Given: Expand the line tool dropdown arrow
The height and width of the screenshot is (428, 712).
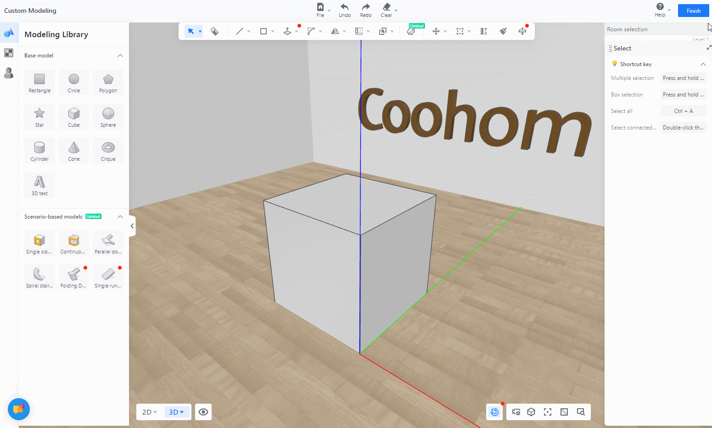Looking at the screenshot, I should coord(249,31).
